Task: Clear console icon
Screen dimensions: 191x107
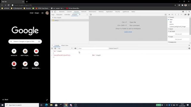Action: [x=55, y=48]
